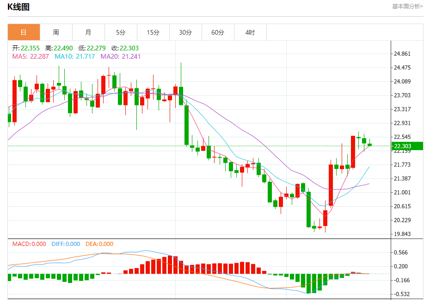
Task: Click the 22.931 price axis label
Action: [x=402, y=123]
